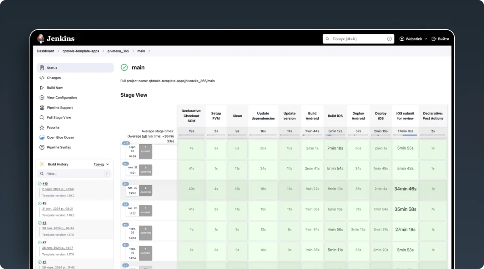
Task: Click the Вийти logout link
Action: [443, 39]
